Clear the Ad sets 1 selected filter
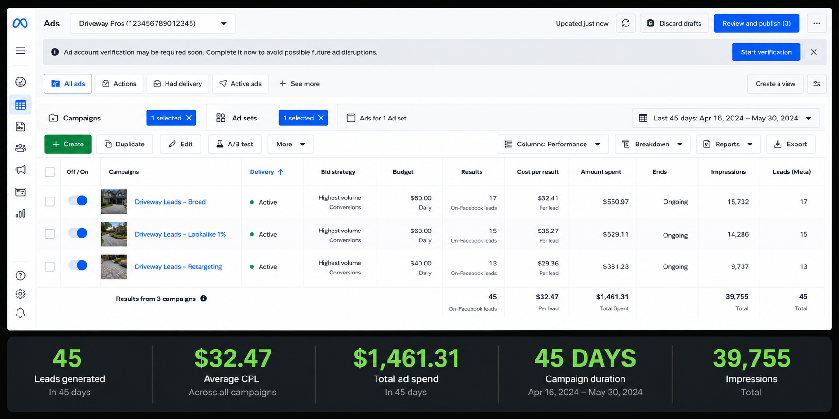 [x=321, y=118]
